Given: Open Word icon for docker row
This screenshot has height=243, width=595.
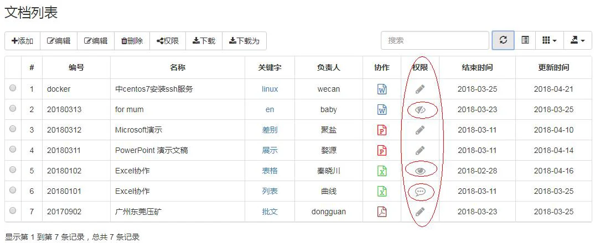Looking at the screenshot, I should click(382, 89).
